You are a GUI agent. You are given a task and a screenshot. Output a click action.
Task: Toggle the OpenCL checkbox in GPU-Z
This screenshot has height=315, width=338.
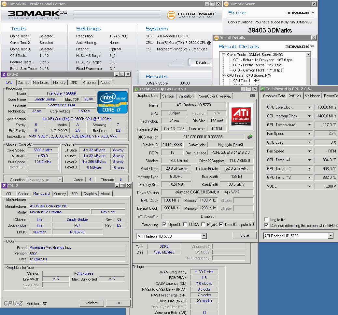click(164, 224)
